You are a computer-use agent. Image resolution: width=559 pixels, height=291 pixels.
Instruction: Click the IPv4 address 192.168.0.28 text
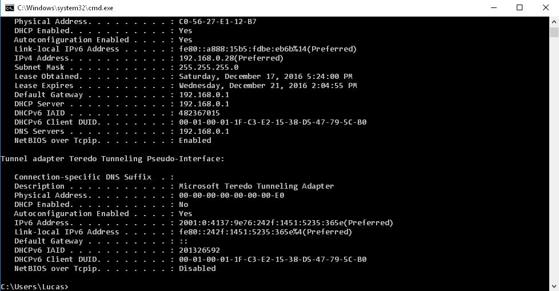[206, 58]
